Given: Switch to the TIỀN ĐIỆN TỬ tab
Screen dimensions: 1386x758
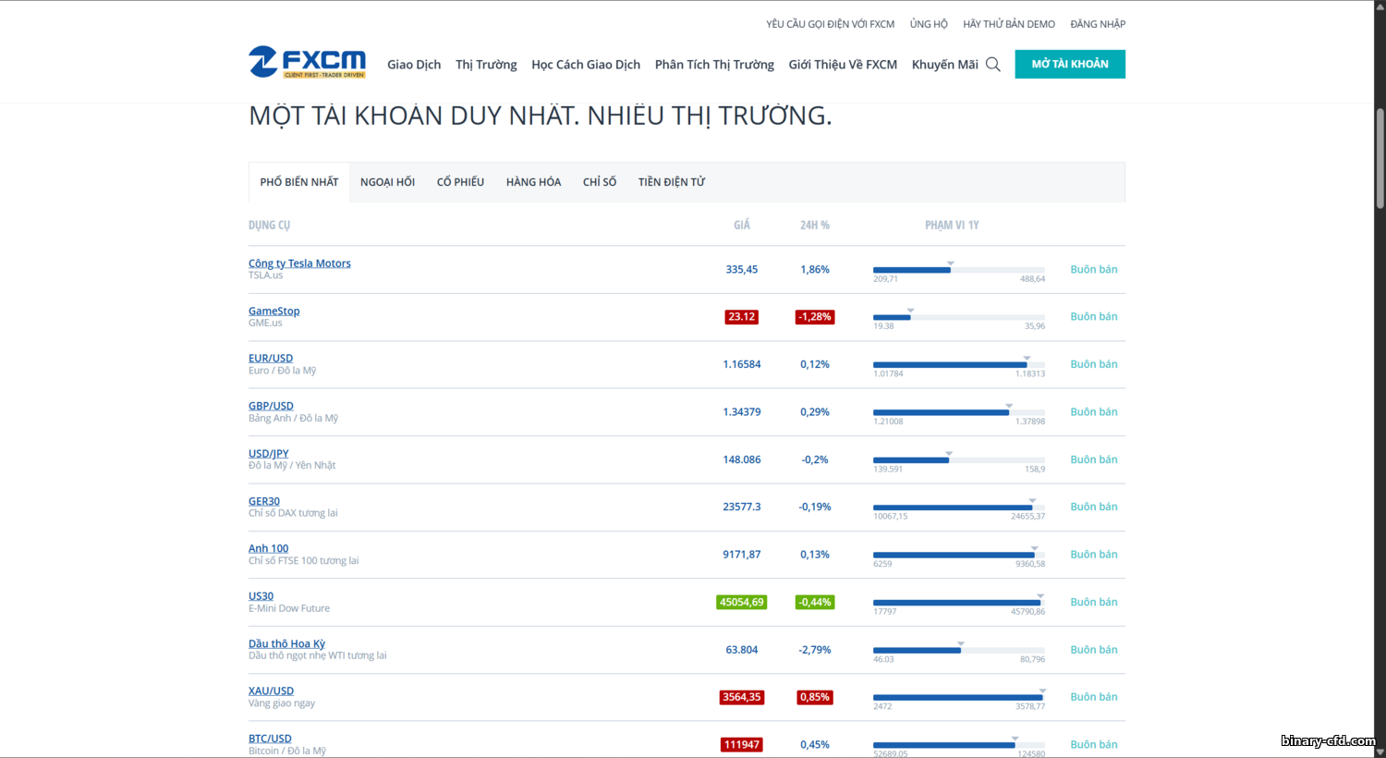Looking at the screenshot, I should [672, 182].
